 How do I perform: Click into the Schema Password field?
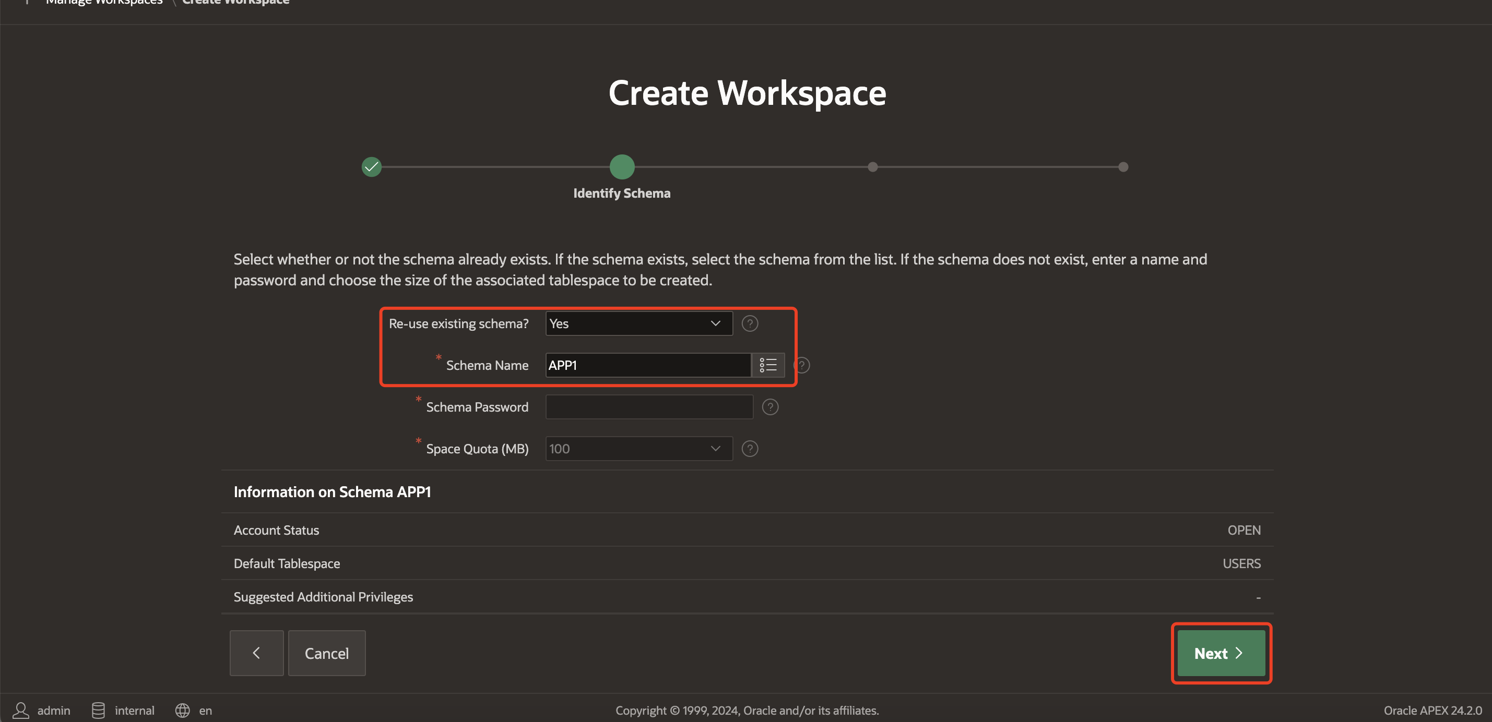click(x=649, y=407)
